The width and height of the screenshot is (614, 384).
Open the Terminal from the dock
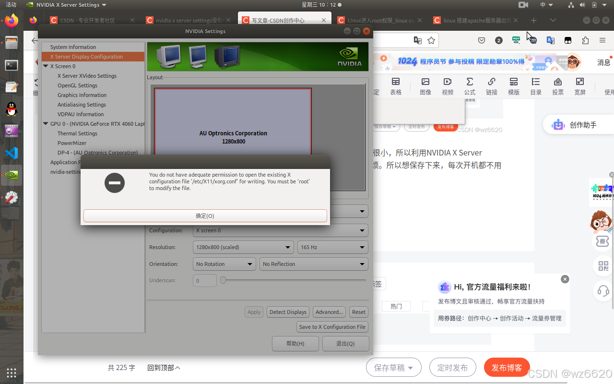pyautogui.click(x=12, y=65)
